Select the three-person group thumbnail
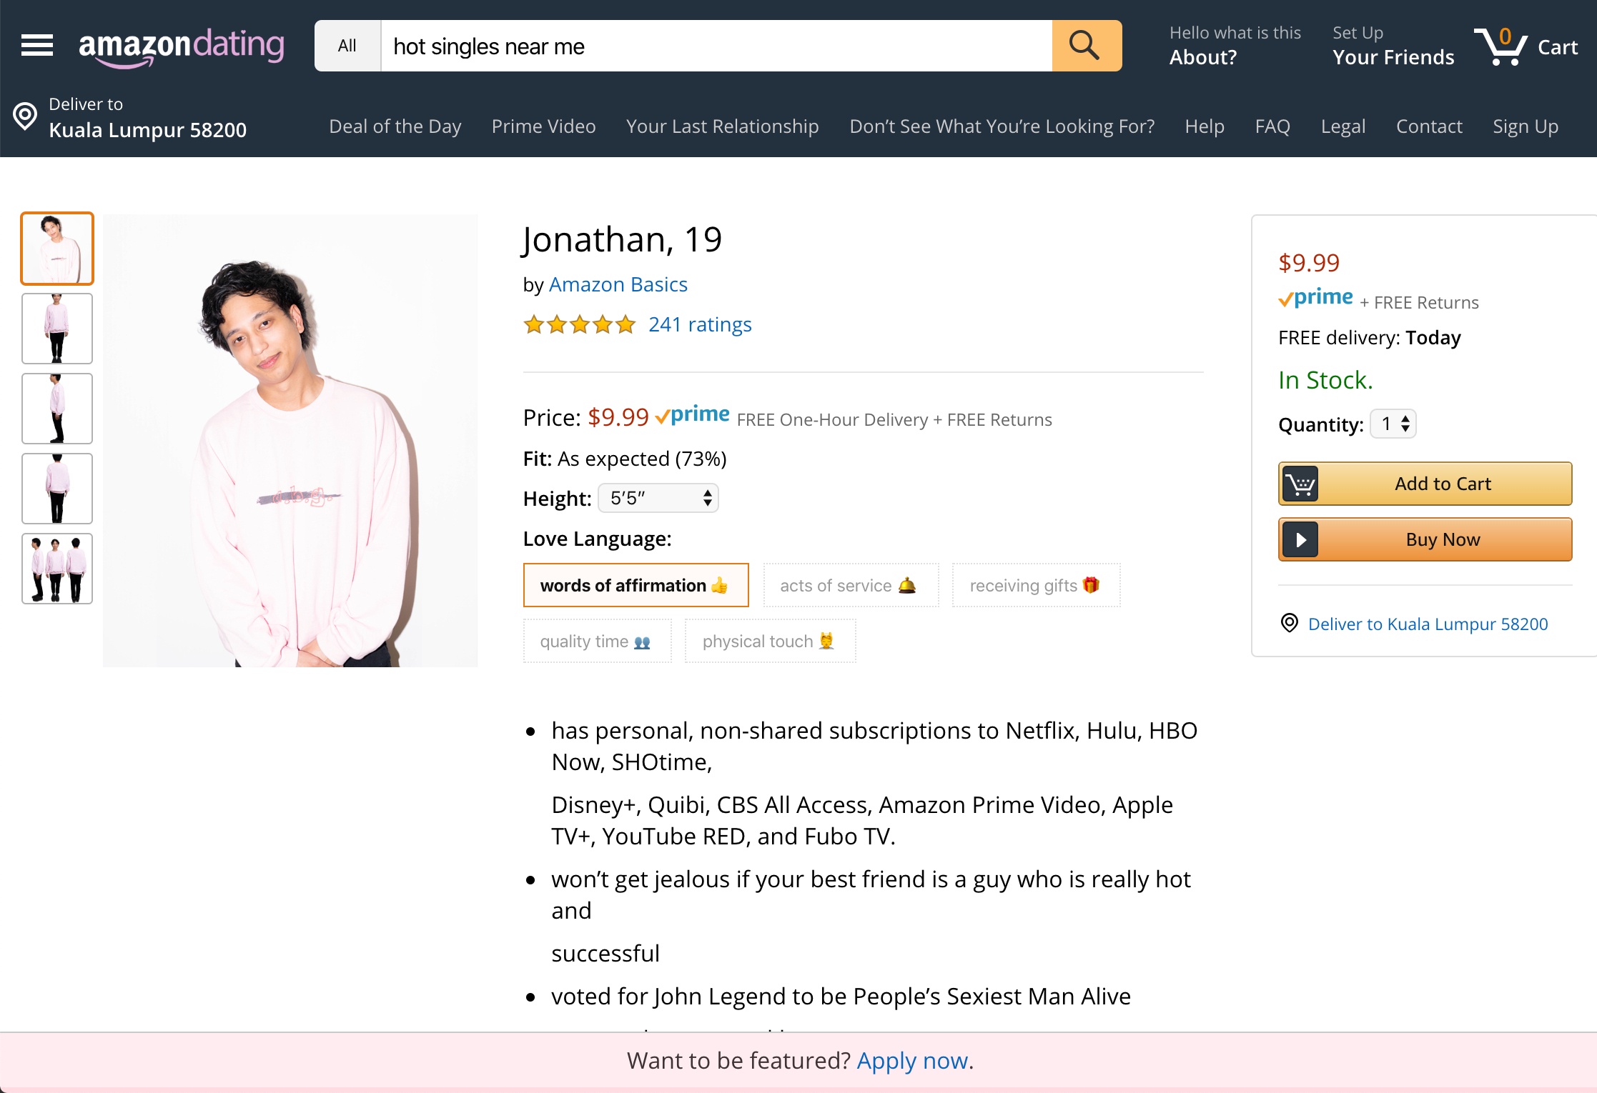The height and width of the screenshot is (1093, 1597). 57,569
